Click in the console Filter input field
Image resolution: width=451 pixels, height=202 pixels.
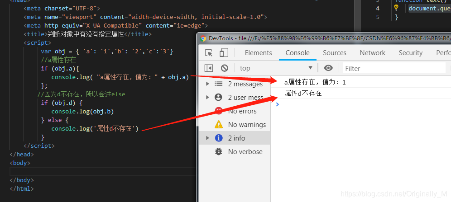pos(394,68)
